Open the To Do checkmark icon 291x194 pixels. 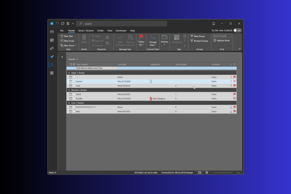52,57
